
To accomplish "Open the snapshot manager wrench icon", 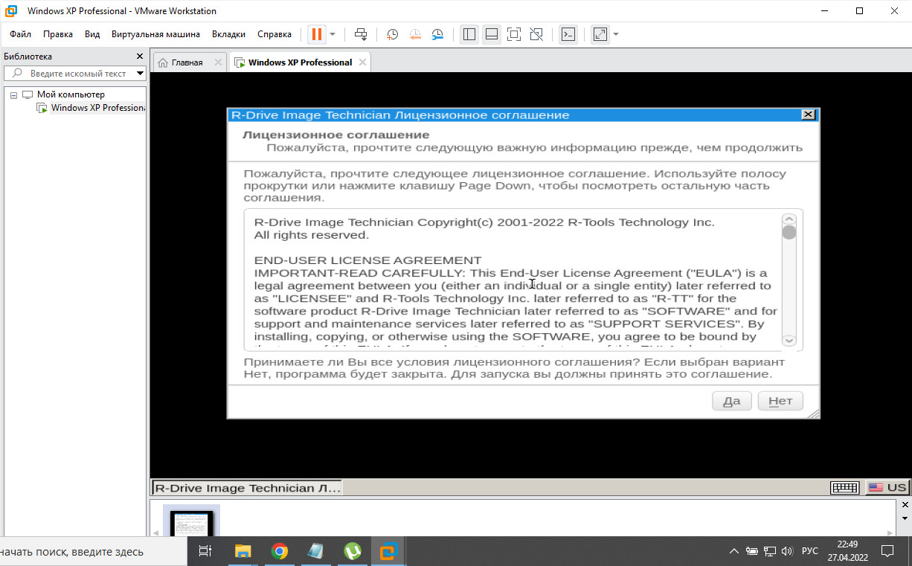I will tap(437, 34).
